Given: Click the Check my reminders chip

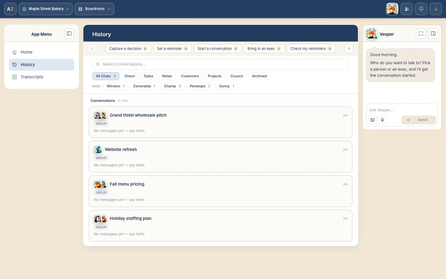Looking at the screenshot, I should [x=311, y=49].
